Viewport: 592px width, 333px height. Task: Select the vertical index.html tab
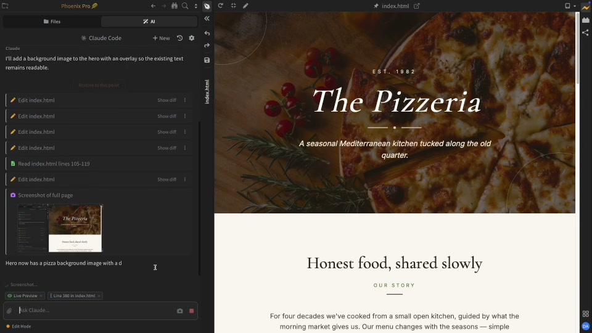[x=207, y=92]
